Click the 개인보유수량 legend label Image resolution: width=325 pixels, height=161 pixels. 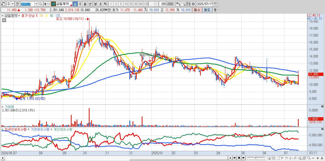(x=63, y=129)
